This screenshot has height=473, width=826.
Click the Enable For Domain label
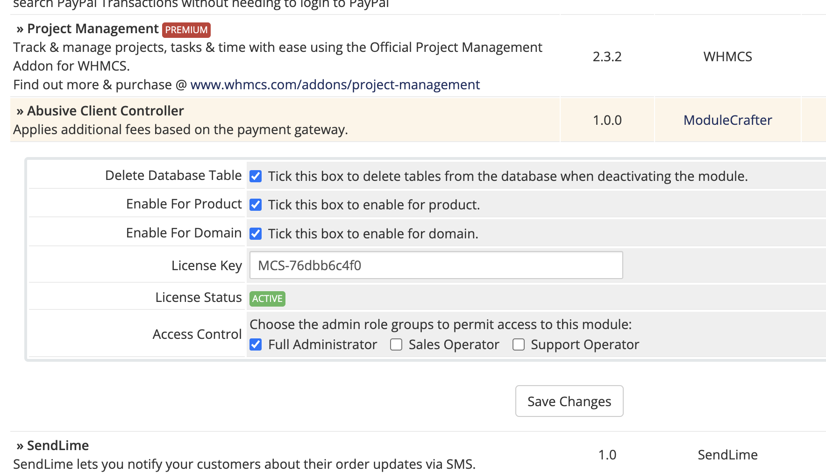(x=184, y=233)
